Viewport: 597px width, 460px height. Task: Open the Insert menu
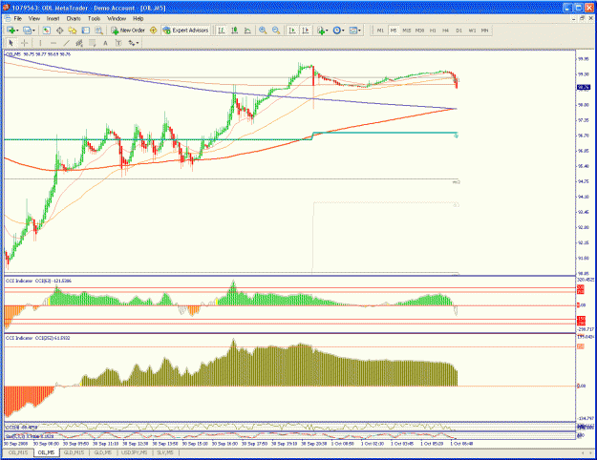53,19
